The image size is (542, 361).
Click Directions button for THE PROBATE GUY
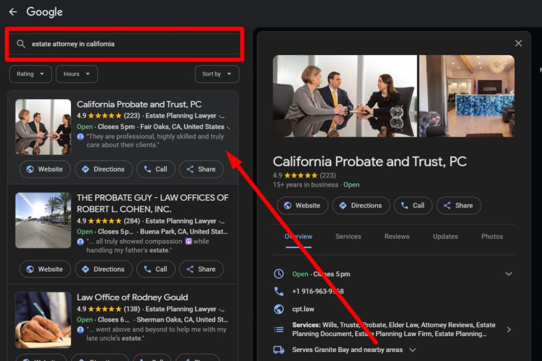click(x=104, y=269)
